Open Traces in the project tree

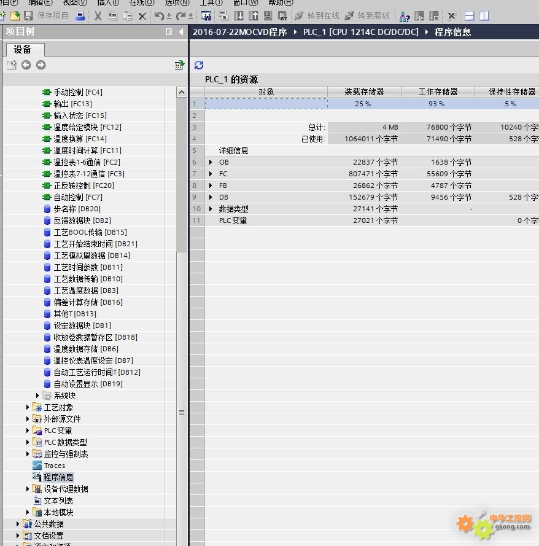click(x=55, y=466)
